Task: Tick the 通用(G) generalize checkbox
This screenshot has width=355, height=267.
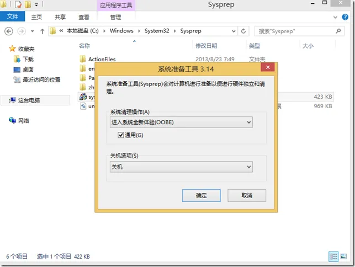Action: point(121,135)
